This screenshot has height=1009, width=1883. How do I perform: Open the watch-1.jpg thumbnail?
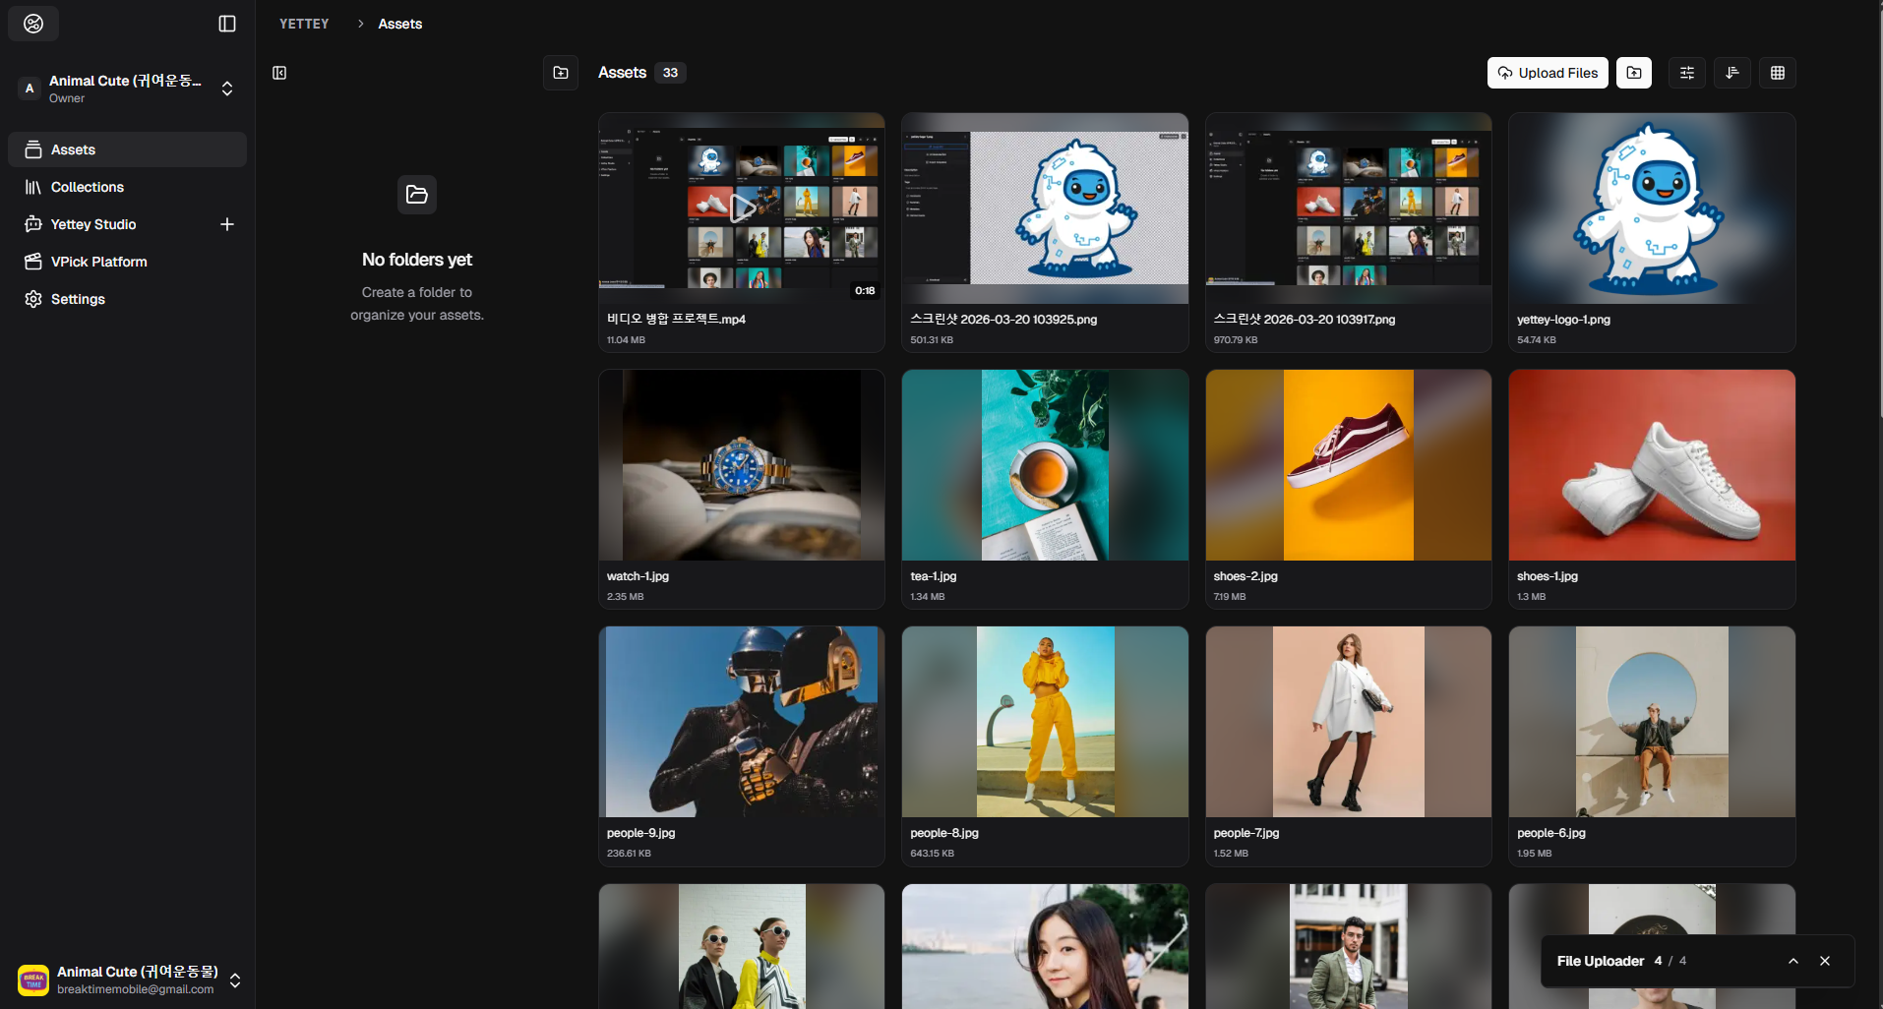tap(742, 465)
